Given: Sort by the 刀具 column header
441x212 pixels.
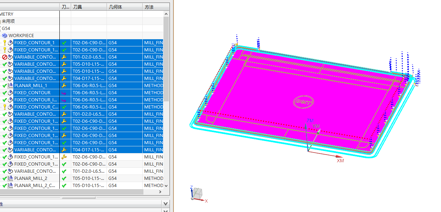Looking at the screenshot, I should (x=89, y=7).
